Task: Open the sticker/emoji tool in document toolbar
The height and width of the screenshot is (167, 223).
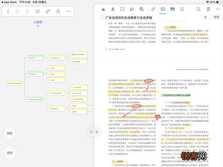Action: tap(141, 9)
